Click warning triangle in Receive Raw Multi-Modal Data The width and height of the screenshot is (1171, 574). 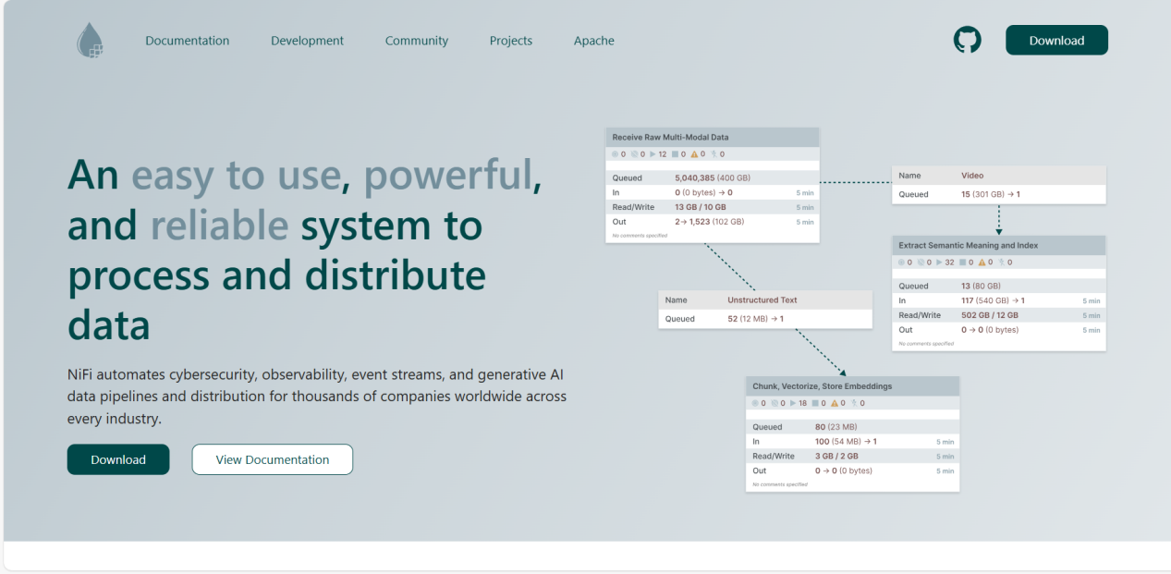pyautogui.click(x=694, y=154)
